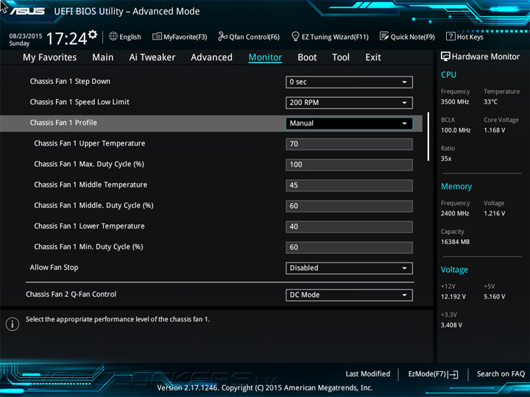Open the Ai Tweaker tab

pos(152,57)
